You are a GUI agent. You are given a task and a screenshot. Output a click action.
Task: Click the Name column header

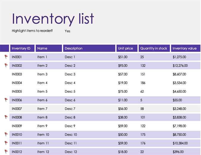tap(42, 48)
